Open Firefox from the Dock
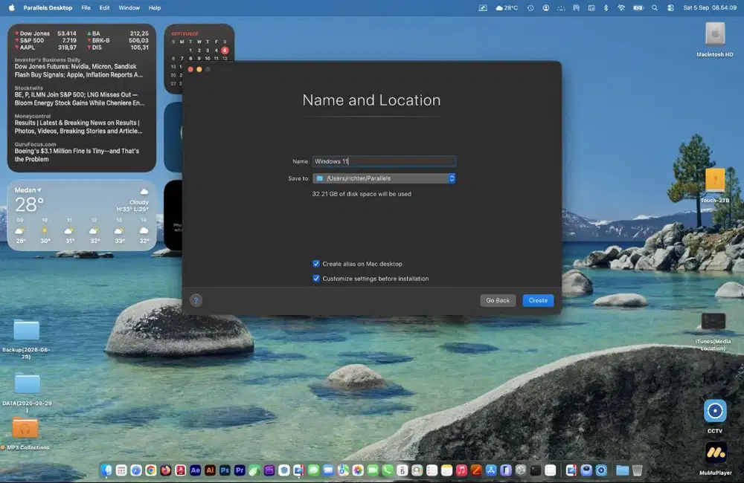Image resolution: width=744 pixels, height=483 pixels. click(x=166, y=470)
